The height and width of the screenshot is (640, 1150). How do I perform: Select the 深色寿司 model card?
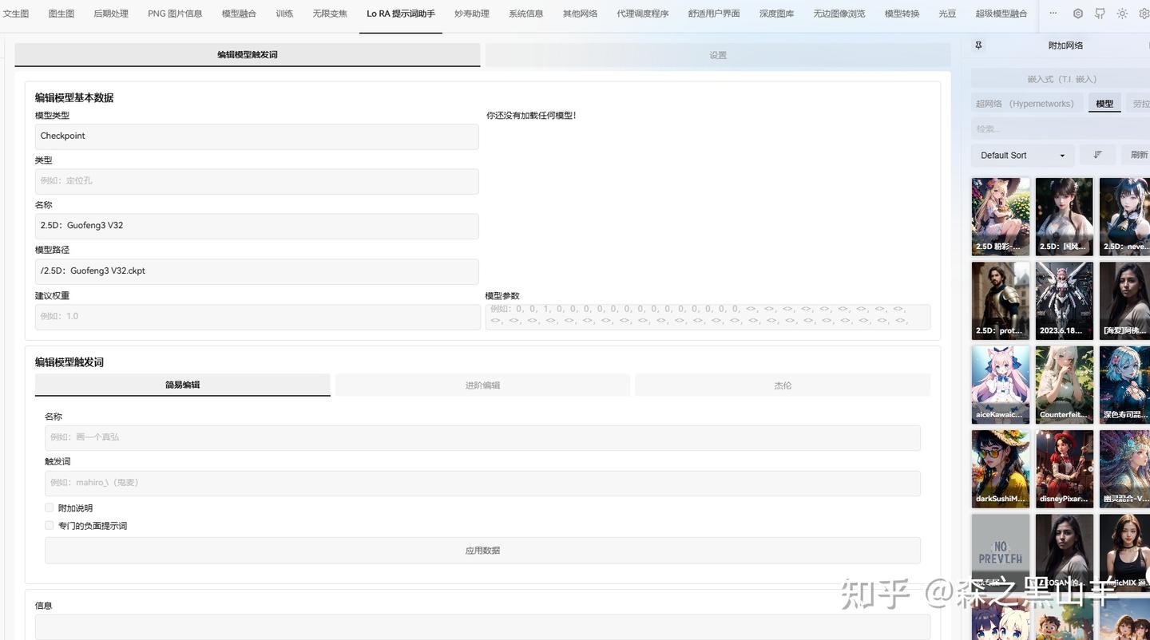tap(1124, 384)
